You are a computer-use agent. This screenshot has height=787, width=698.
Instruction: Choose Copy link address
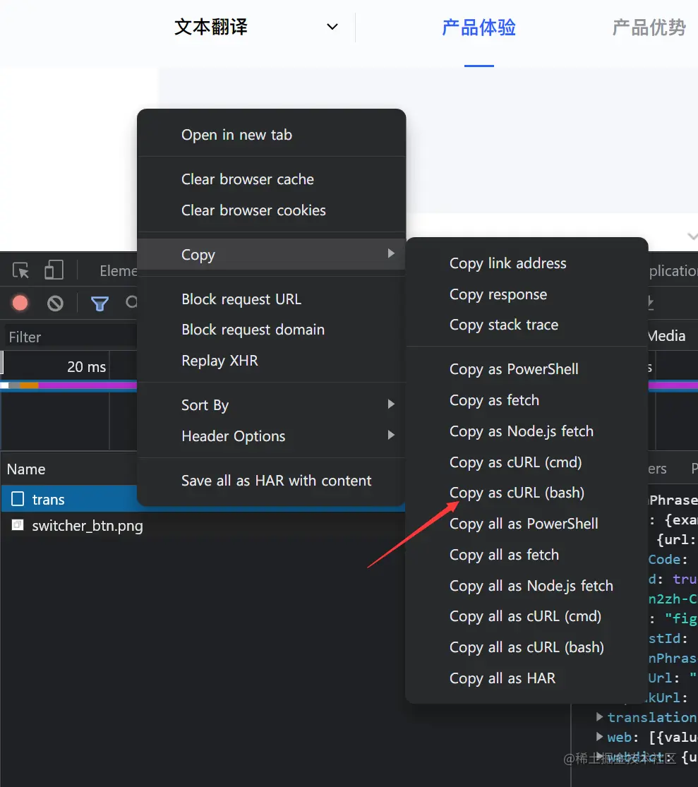click(527, 263)
